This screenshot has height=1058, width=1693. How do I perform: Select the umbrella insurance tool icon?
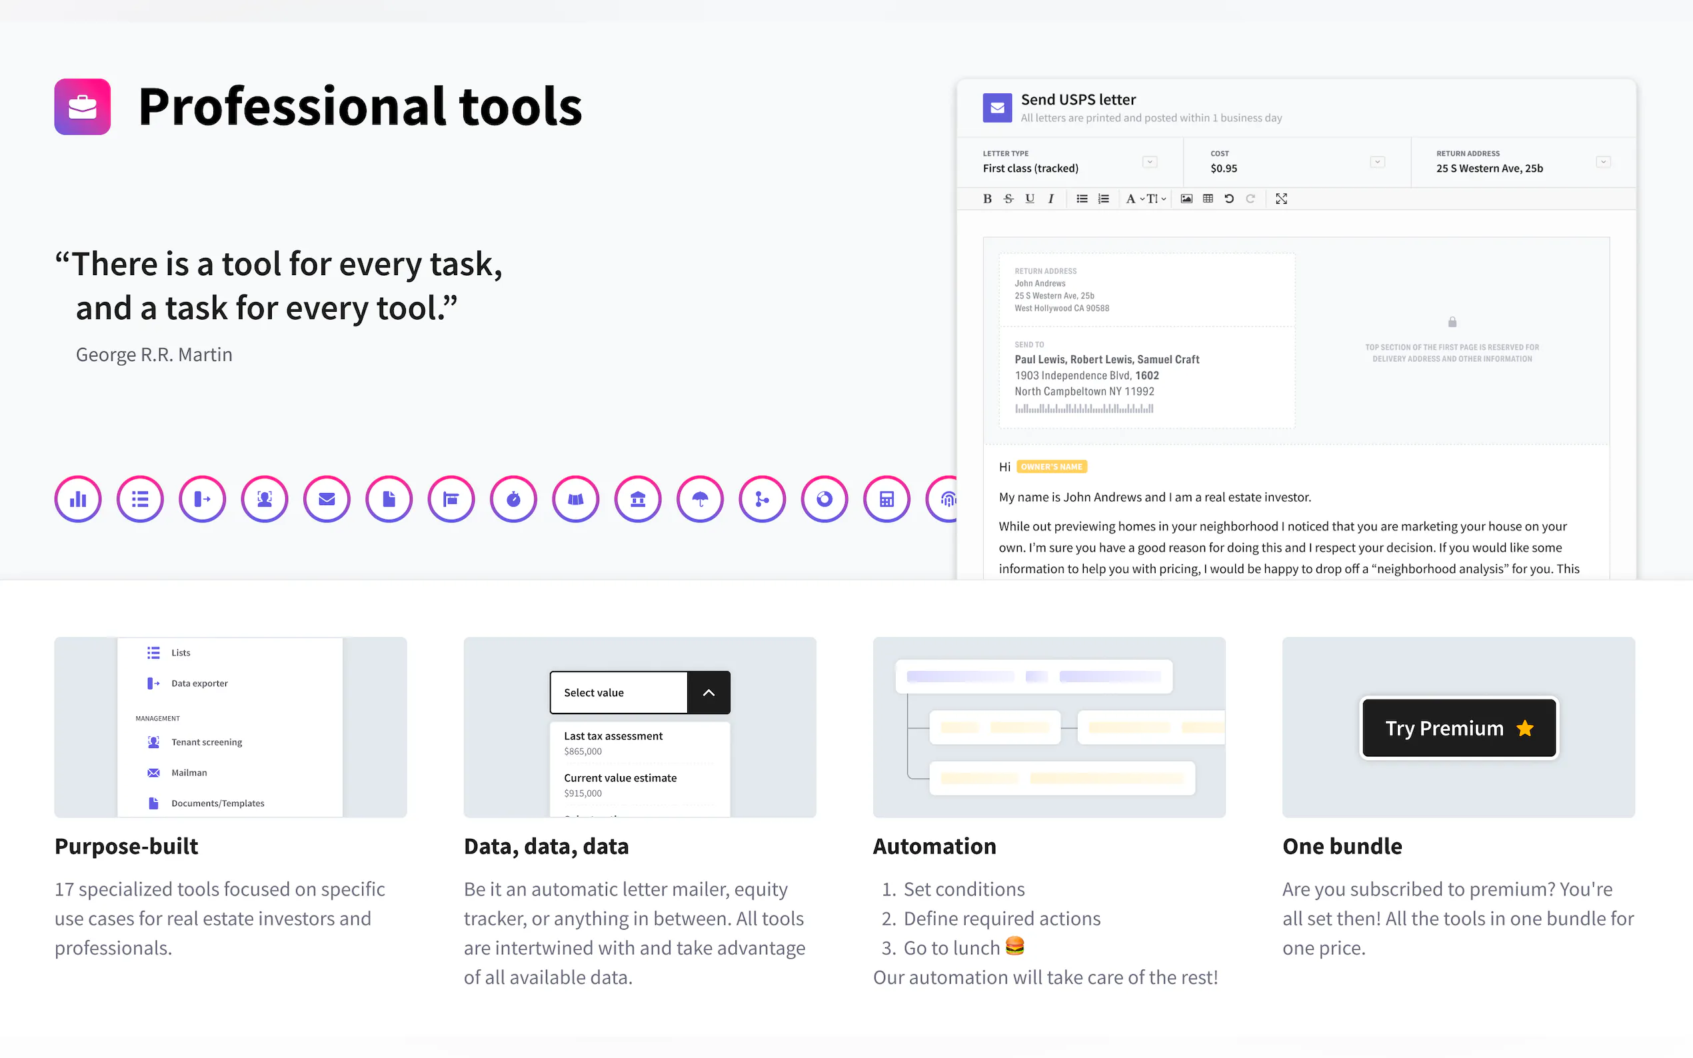pos(700,499)
